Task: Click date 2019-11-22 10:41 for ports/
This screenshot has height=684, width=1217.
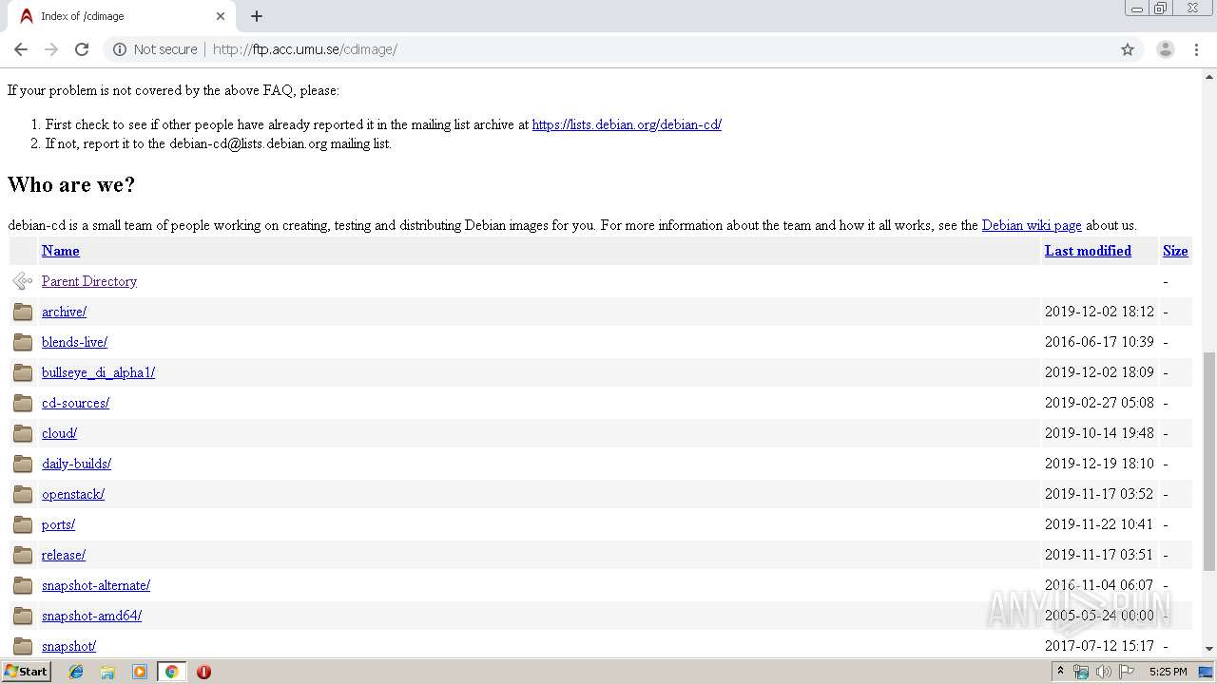Action: click(1099, 524)
